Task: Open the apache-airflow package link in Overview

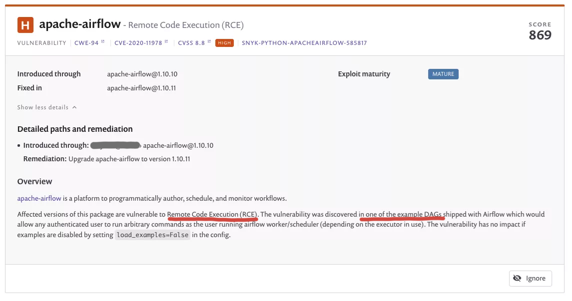Action: (x=39, y=198)
